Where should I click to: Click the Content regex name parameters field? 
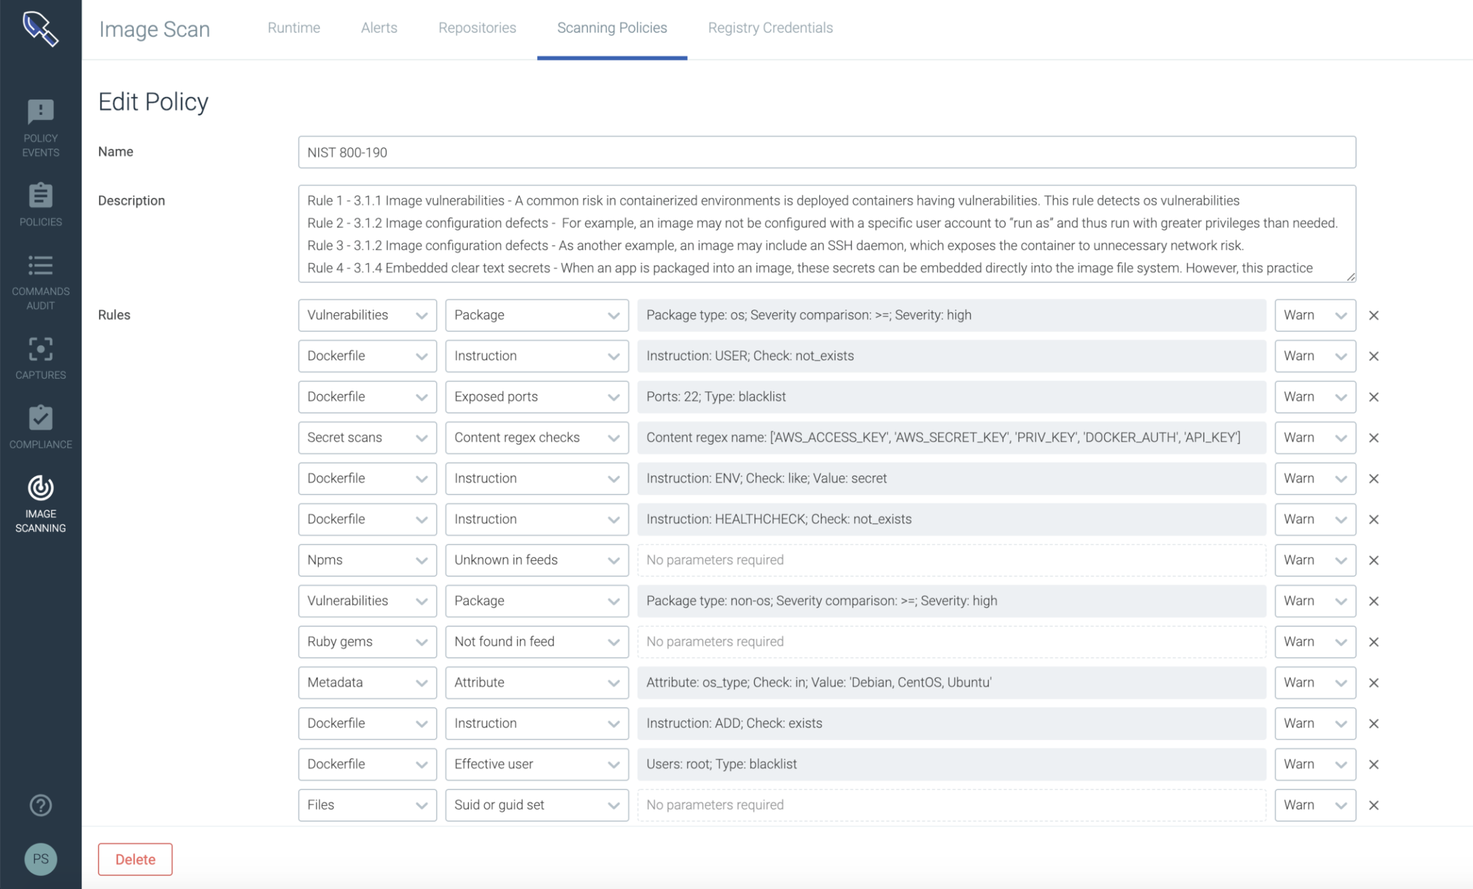pyautogui.click(x=952, y=438)
